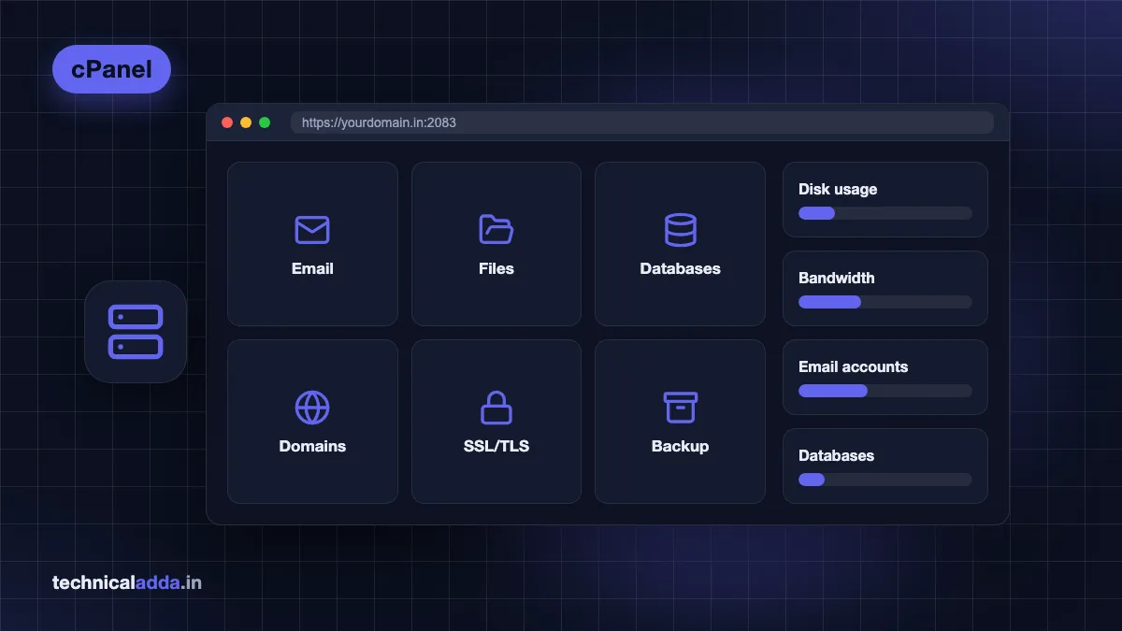Image resolution: width=1122 pixels, height=631 pixels.
Task: Click the Disk usage heading
Action: tap(838, 189)
